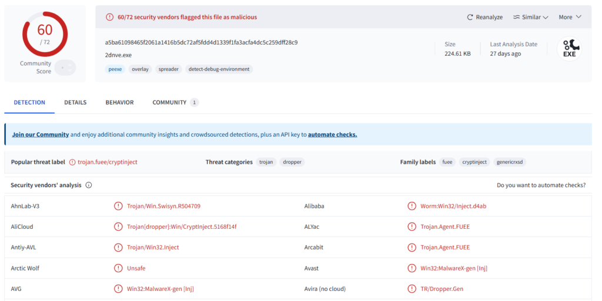
Task: Toggle the Community Score vote control
Action: coord(65,67)
